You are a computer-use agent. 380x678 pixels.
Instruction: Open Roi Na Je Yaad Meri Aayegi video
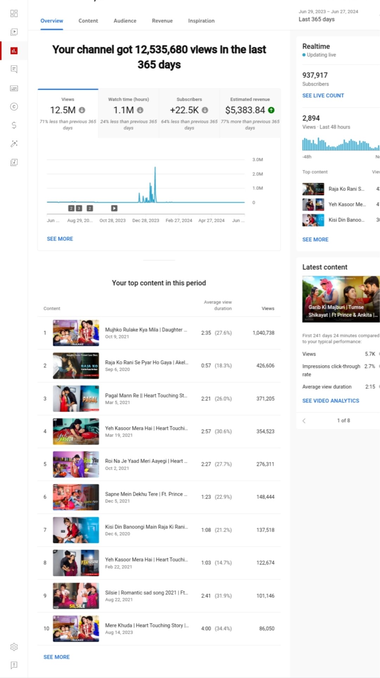coord(146,461)
